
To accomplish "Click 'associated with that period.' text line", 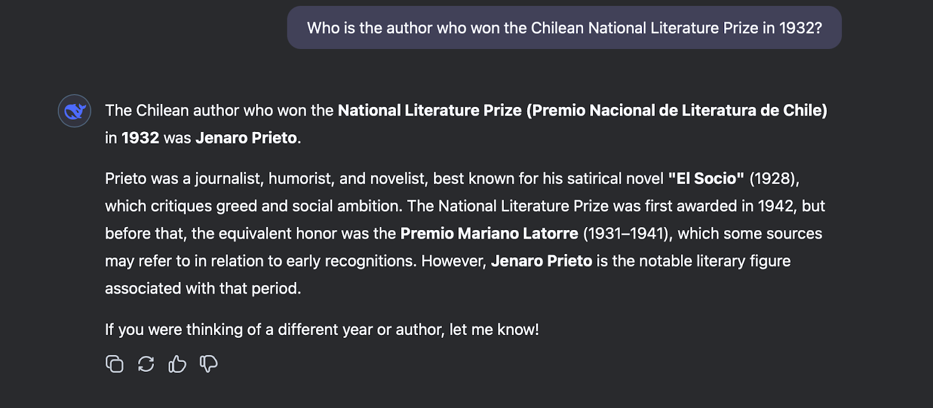I will click(203, 288).
